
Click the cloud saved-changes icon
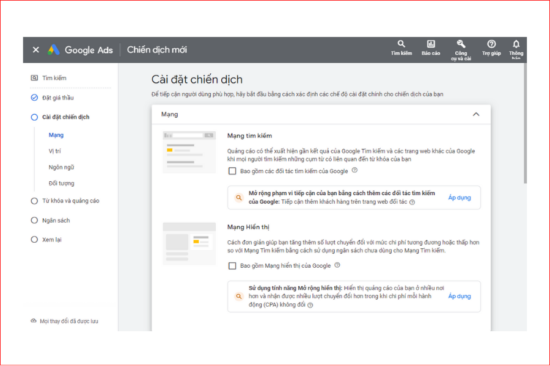[x=34, y=321]
